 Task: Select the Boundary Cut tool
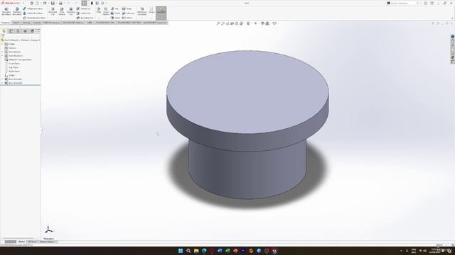coord(85,18)
